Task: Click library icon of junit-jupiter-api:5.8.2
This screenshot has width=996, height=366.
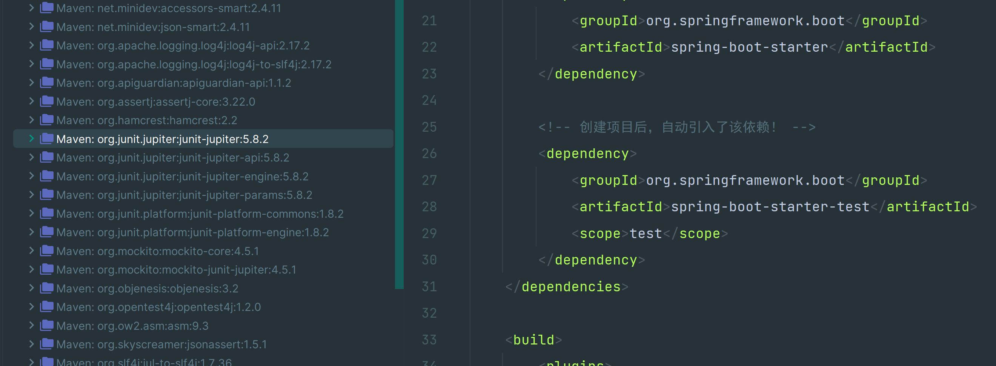Action: (x=47, y=157)
